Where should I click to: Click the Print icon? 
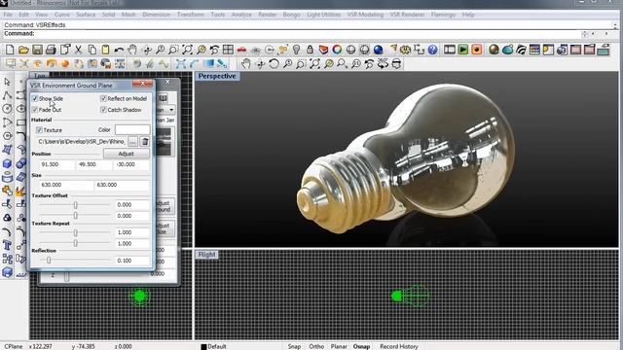click(51, 50)
